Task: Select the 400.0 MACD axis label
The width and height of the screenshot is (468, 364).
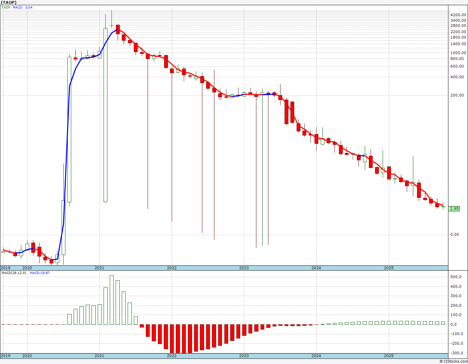Action: [x=456, y=287]
